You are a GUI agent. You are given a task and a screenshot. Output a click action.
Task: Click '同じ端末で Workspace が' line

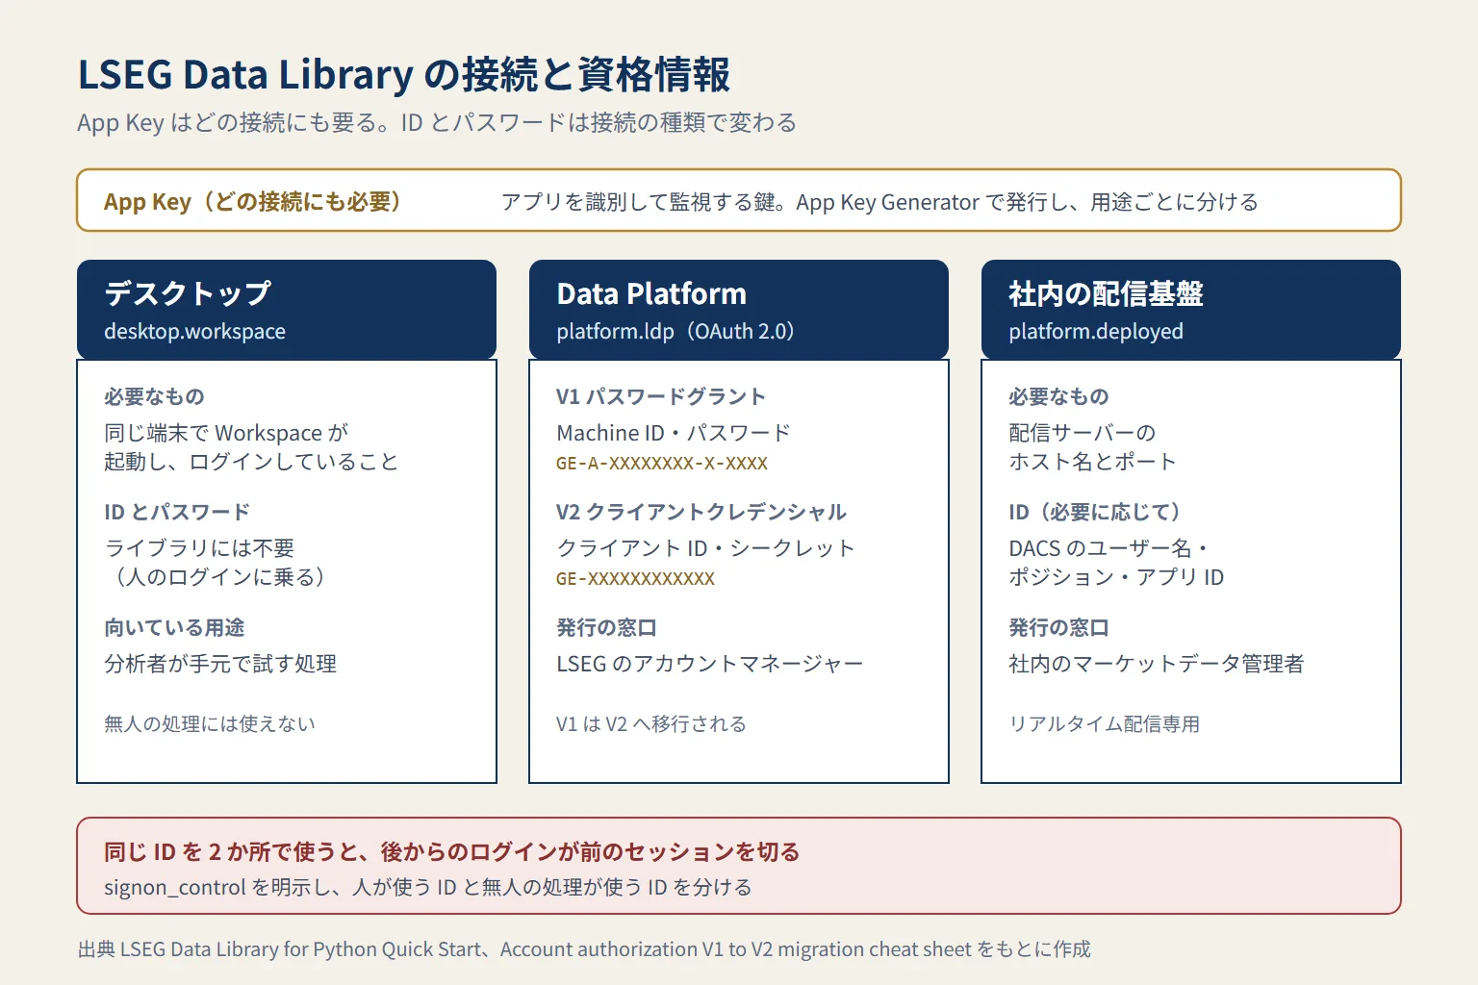click(x=226, y=433)
